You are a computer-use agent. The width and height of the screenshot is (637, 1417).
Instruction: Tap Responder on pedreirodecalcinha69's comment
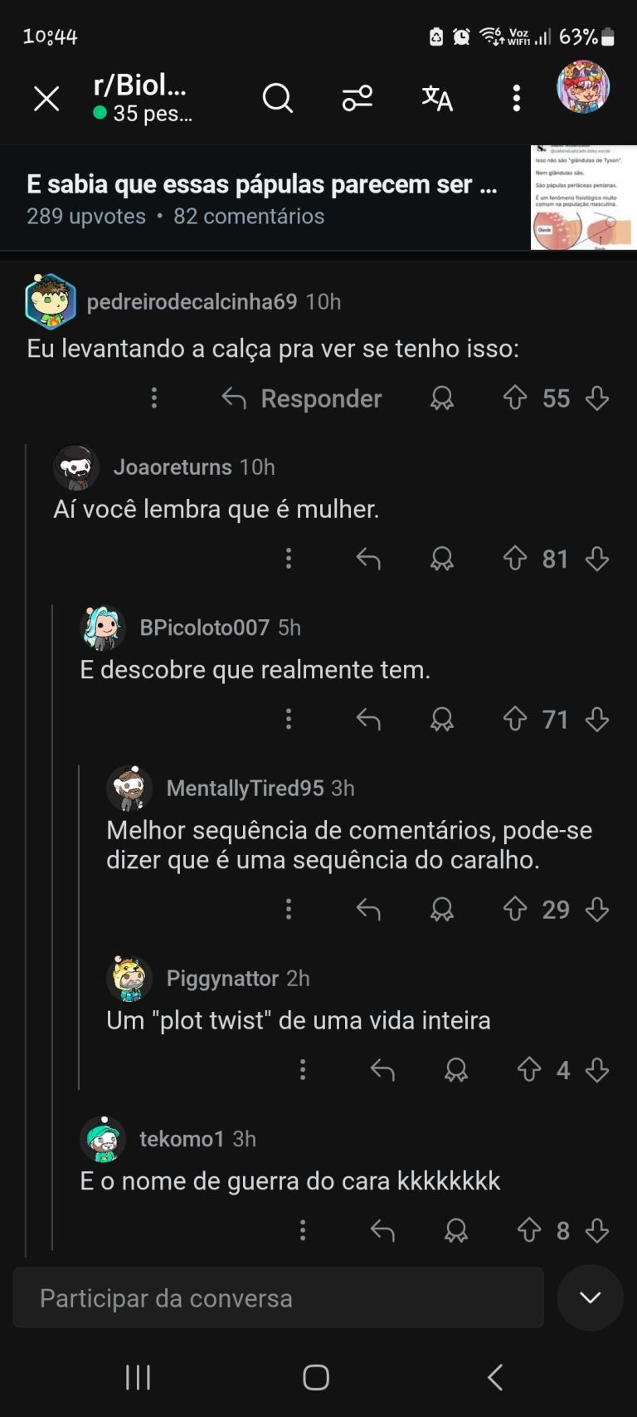pyautogui.click(x=303, y=398)
